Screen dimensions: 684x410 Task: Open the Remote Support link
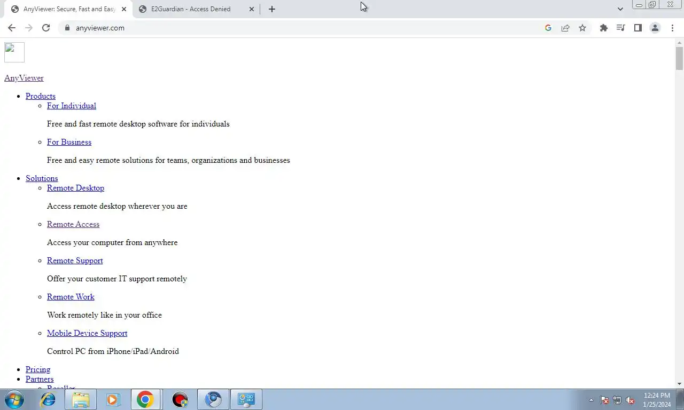point(75,261)
